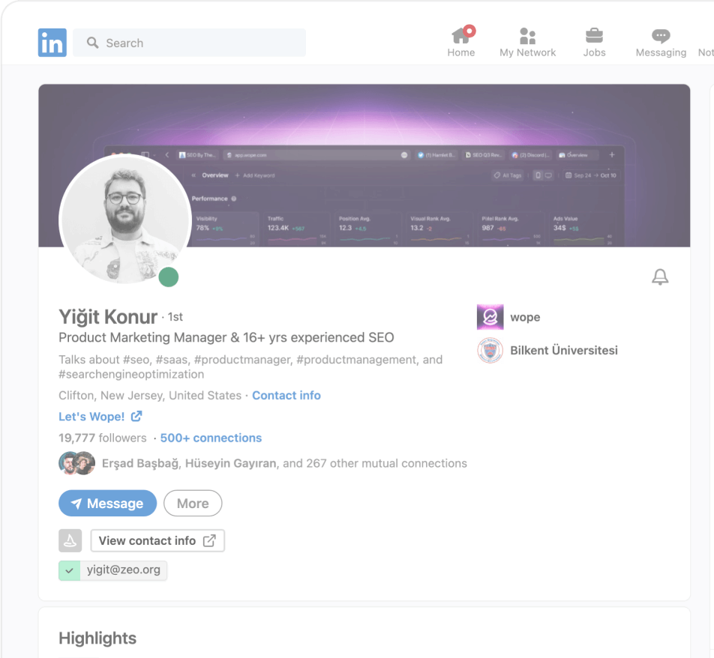
Task: View 500+ connections
Action: [x=211, y=438]
